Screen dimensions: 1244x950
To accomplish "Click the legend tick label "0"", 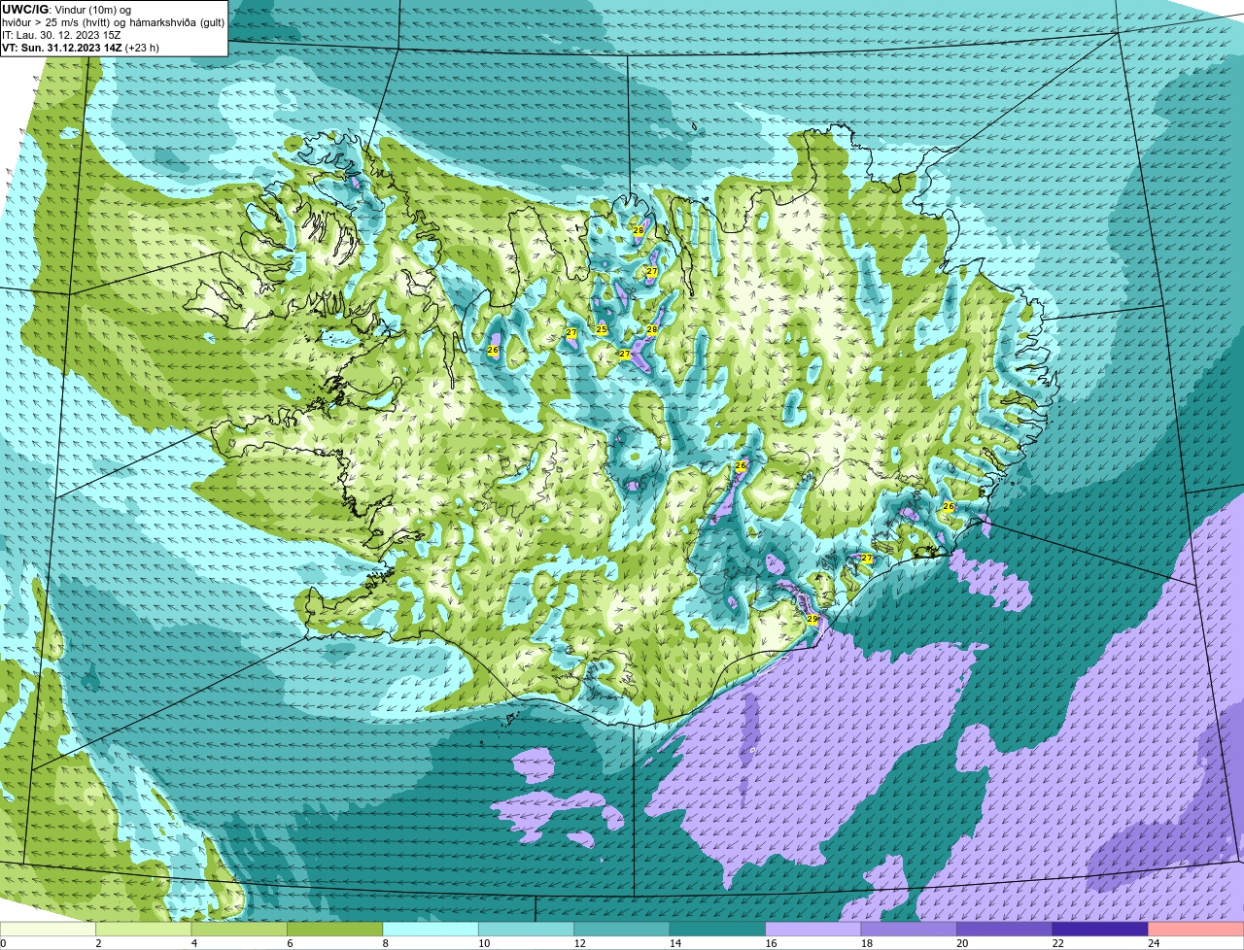I will (3, 943).
